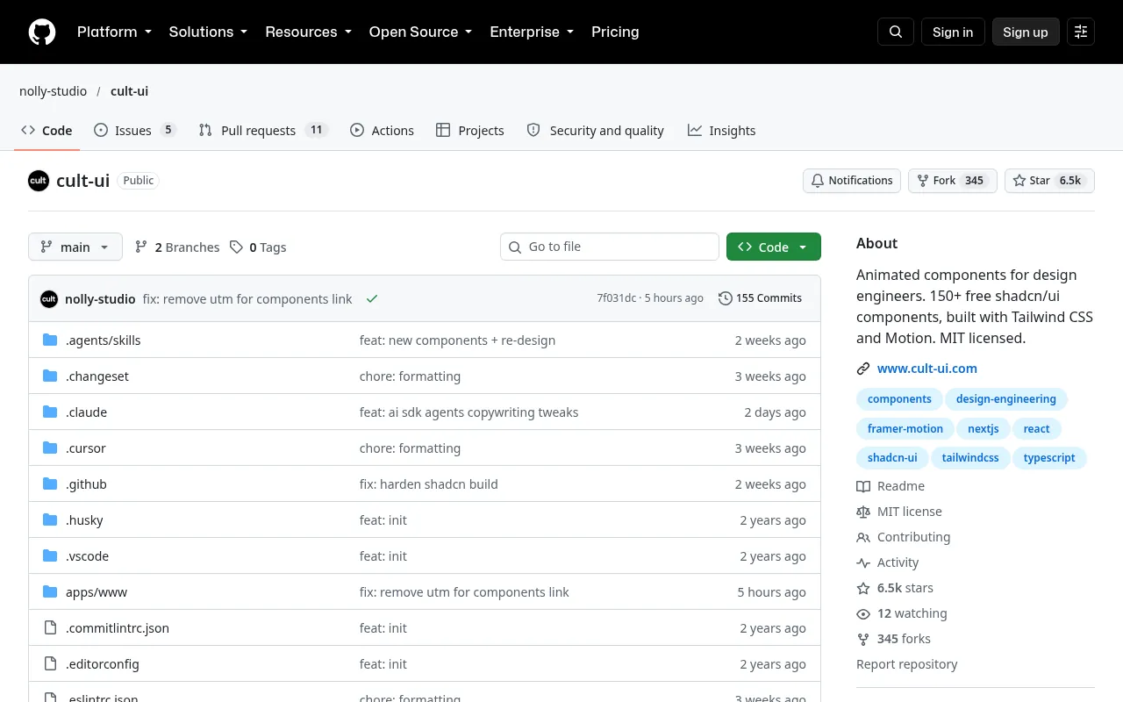Switch to the Insights tab

click(721, 131)
